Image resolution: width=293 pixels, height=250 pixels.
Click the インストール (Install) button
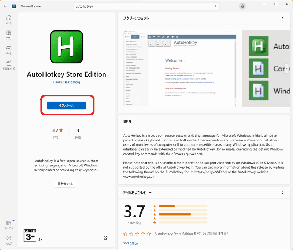pyautogui.click(x=67, y=105)
